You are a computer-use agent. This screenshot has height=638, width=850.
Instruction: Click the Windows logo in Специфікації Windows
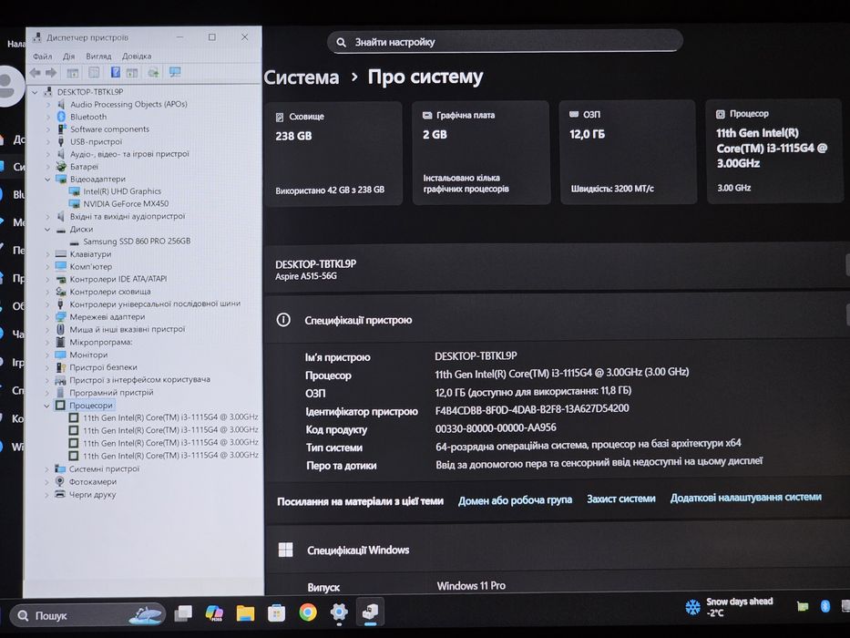(x=285, y=550)
